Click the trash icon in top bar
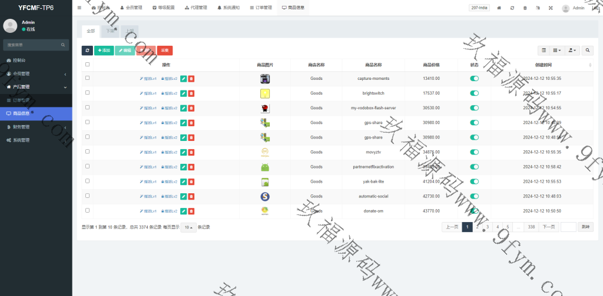 pyautogui.click(x=525, y=8)
